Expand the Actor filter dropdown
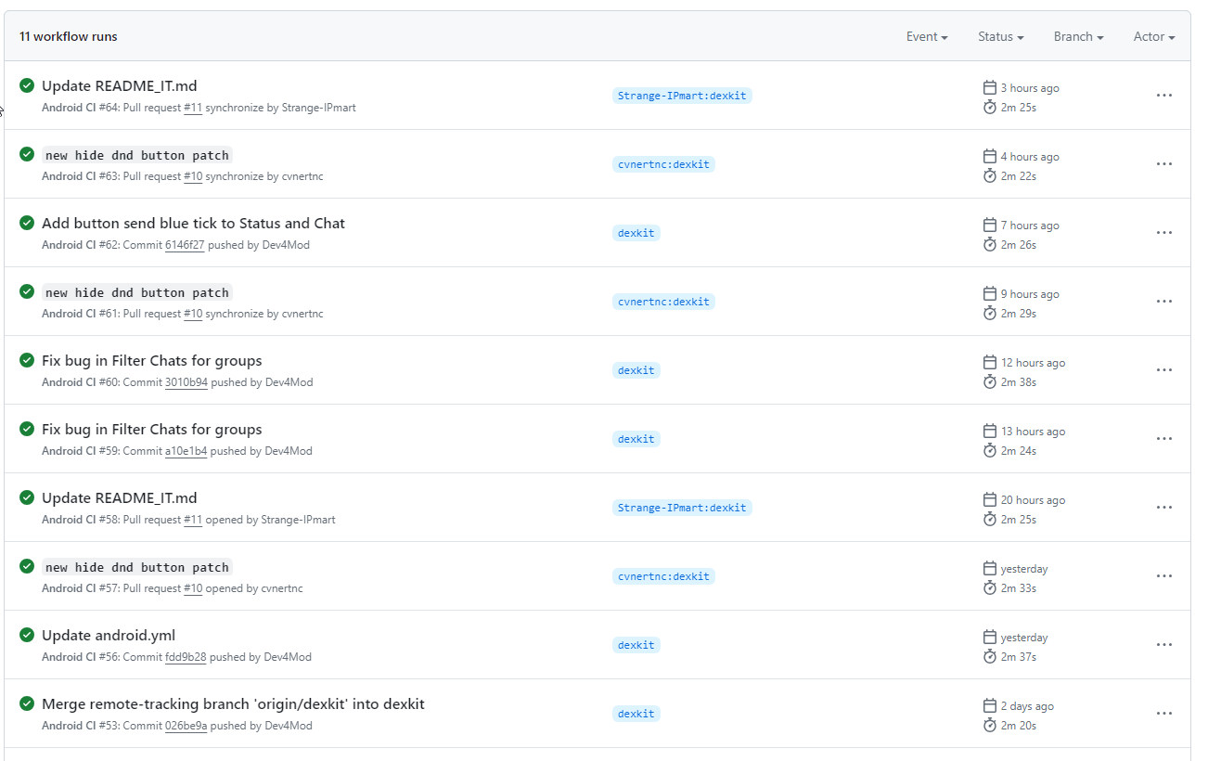The height and width of the screenshot is (761, 1208). [1153, 37]
